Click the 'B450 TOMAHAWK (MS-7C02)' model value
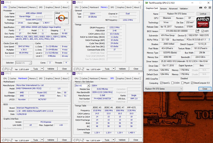 tap(32, 88)
